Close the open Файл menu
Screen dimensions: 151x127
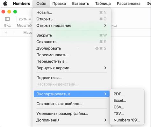(x=41, y=4)
